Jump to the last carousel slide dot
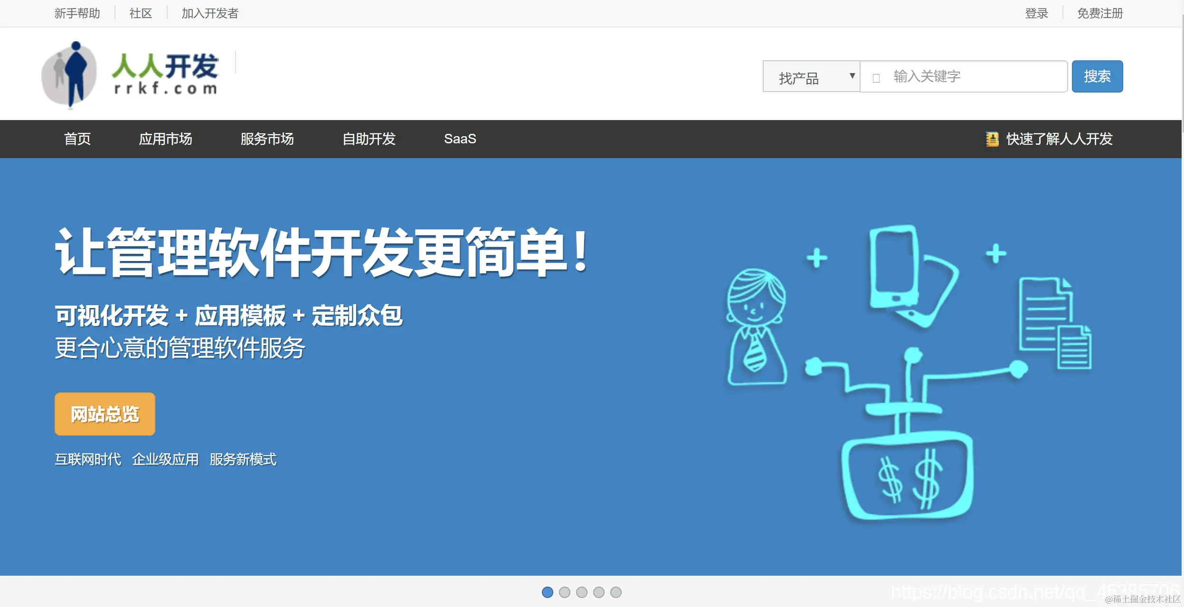 (616, 592)
